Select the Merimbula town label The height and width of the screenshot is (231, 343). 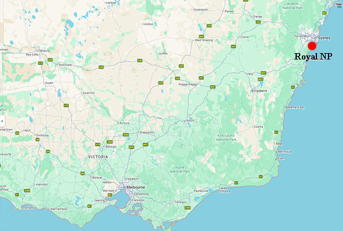click(x=285, y=151)
